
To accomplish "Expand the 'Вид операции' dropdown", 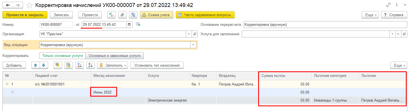I will point(193,45).
